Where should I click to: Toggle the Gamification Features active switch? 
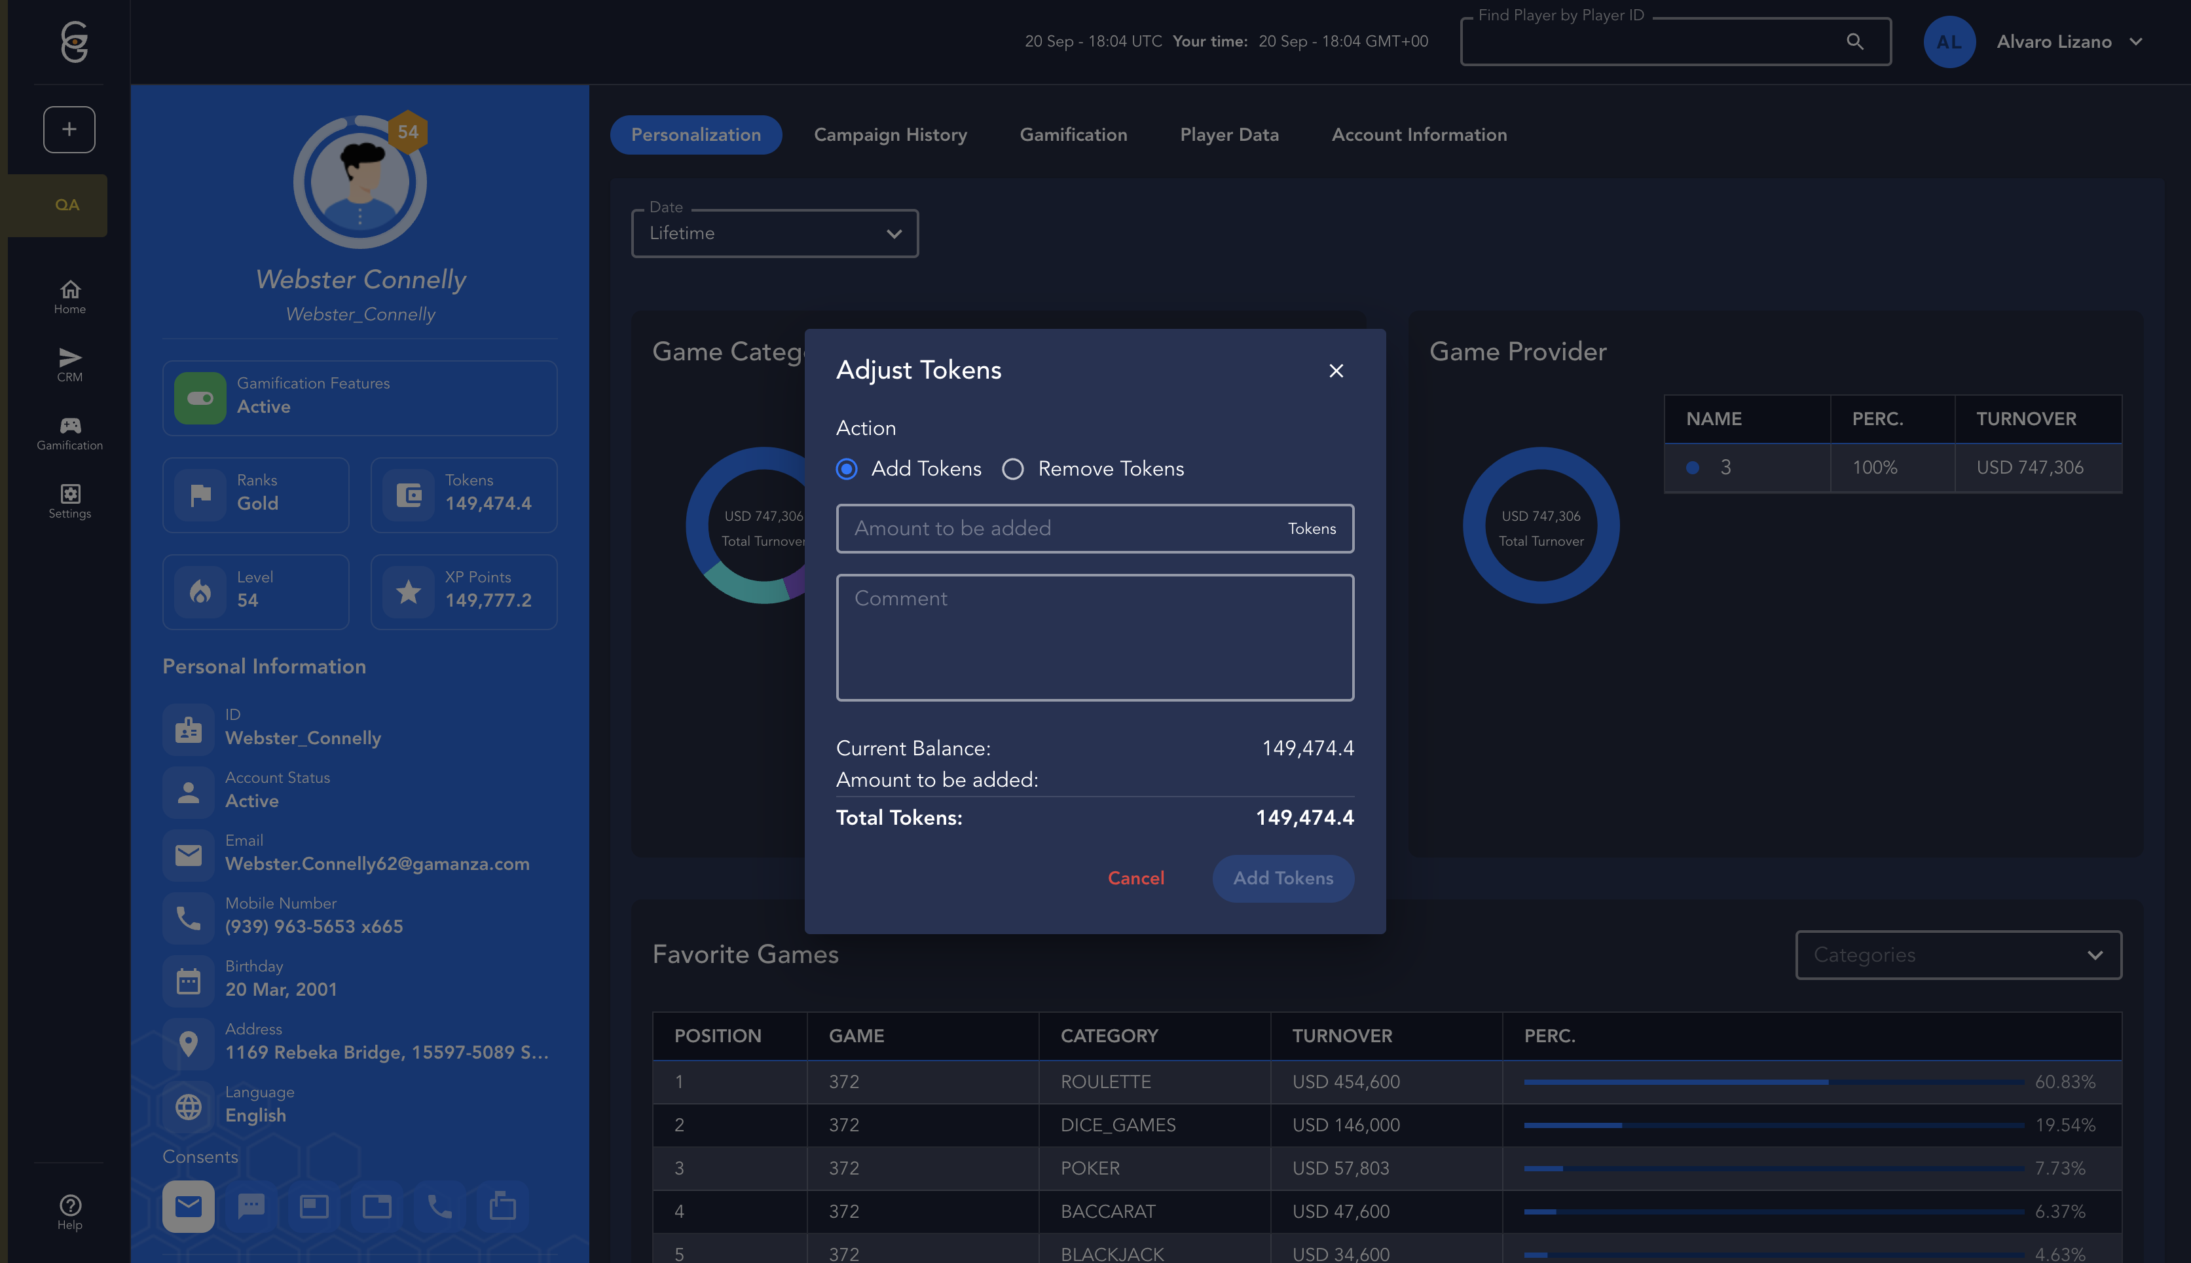200,398
